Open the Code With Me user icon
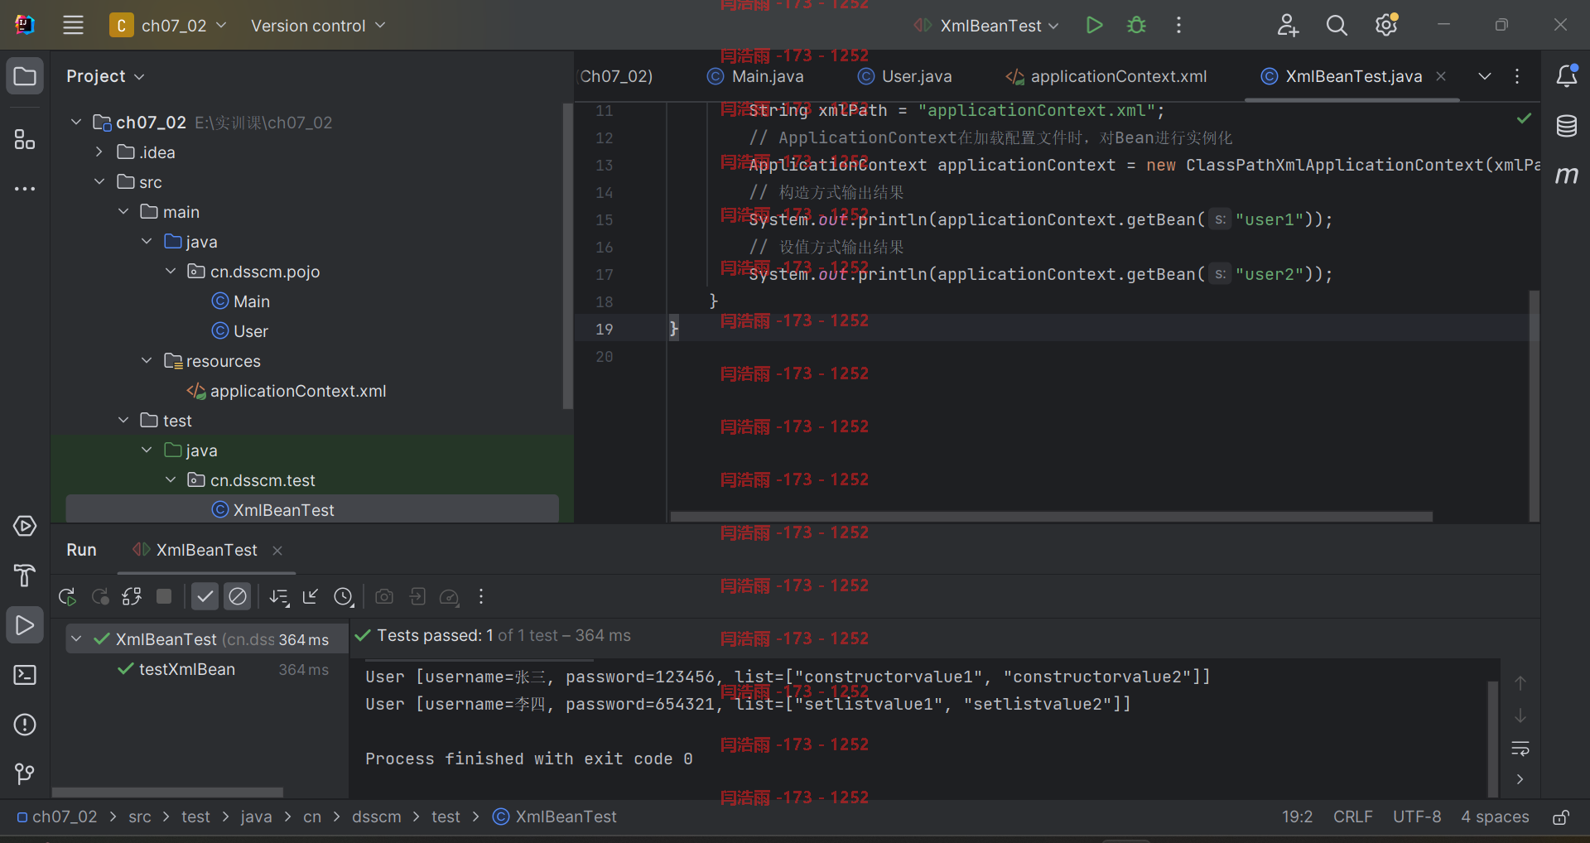This screenshot has height=843, width=1590. pyautogui.click(x=1287, y=25)
